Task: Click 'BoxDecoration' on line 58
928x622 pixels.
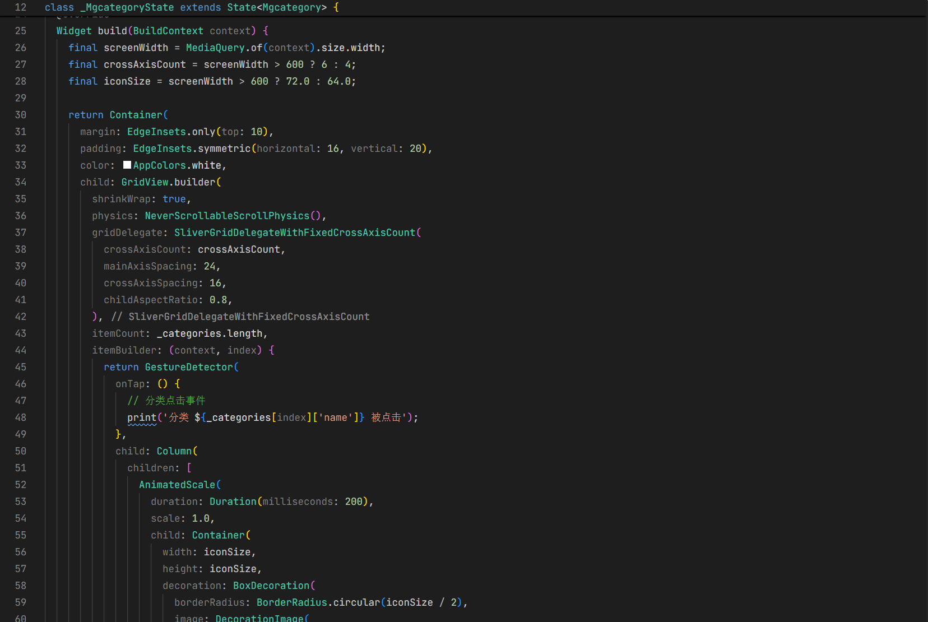Action: click(271, 586)
